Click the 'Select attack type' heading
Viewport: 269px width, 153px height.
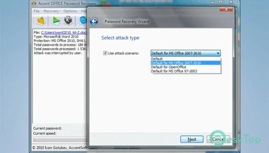point(120,38)
